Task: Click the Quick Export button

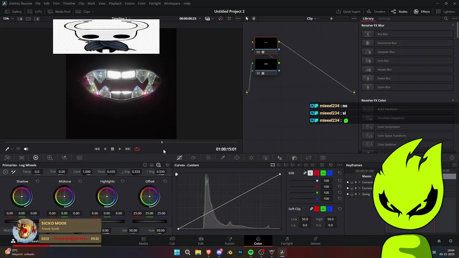Action: (x=348, y=11)
